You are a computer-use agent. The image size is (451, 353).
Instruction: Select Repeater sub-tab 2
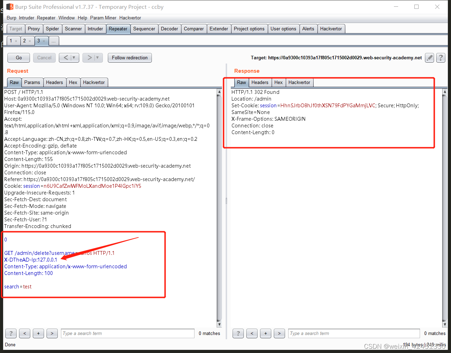point(24,41)
